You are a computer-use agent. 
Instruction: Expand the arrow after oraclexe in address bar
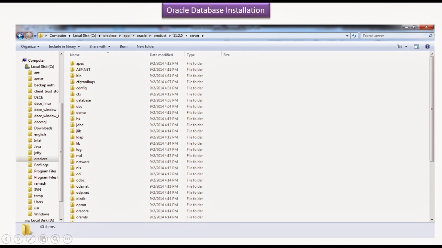120,36
